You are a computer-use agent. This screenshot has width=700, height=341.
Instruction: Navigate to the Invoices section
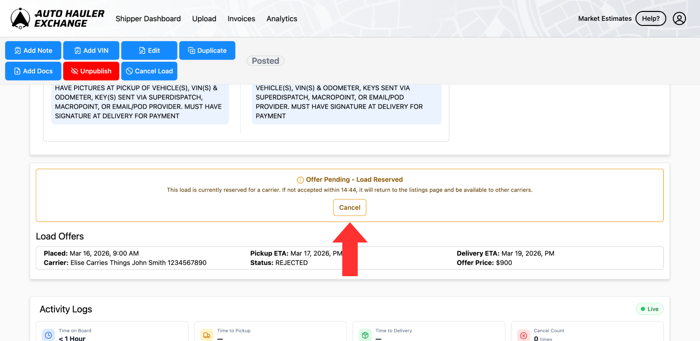pos(241,19)
